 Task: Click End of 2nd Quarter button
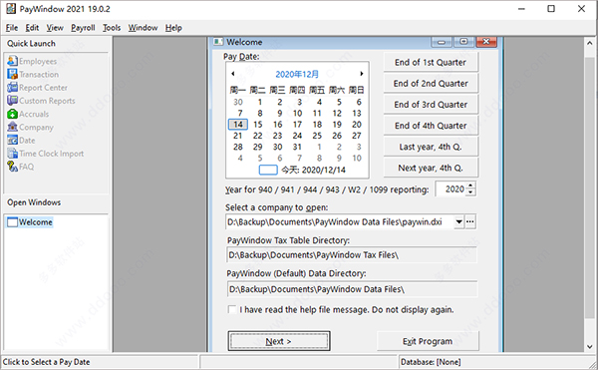click(x=431, y=83)
